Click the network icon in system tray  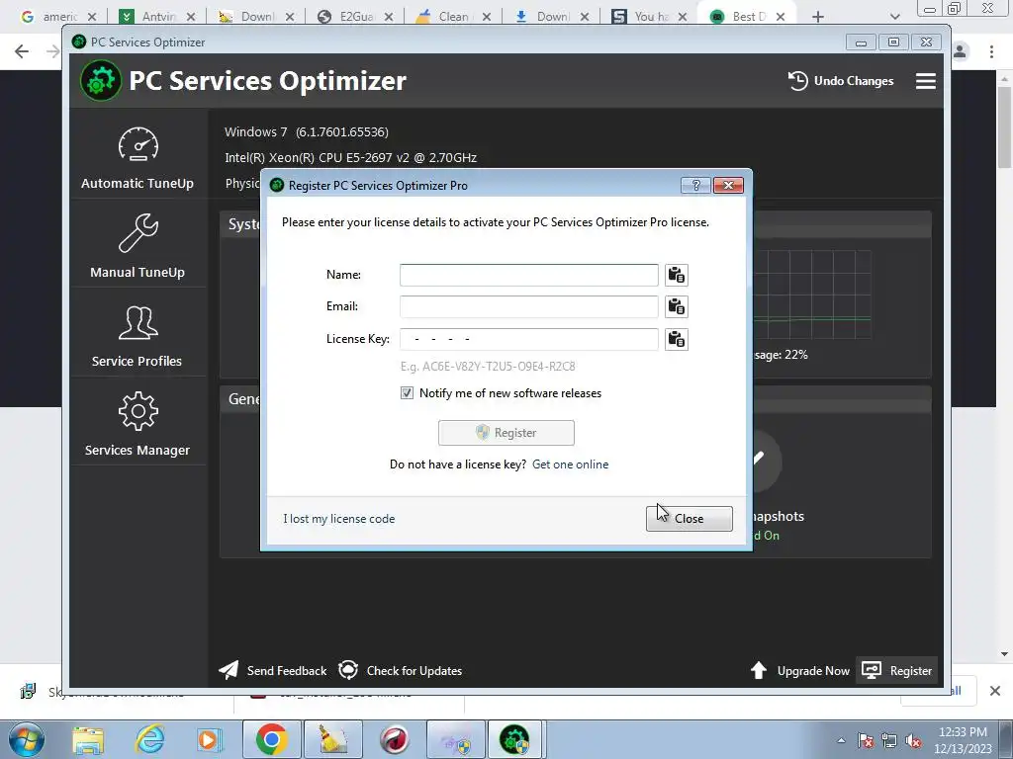889,741
